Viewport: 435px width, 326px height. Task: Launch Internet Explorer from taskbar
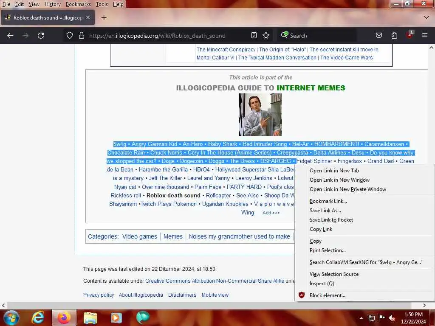38,318
